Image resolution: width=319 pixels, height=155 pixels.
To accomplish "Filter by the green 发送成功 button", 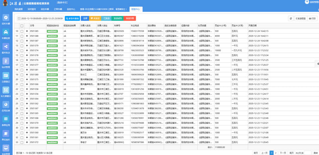I will click(x=117, y=18).
